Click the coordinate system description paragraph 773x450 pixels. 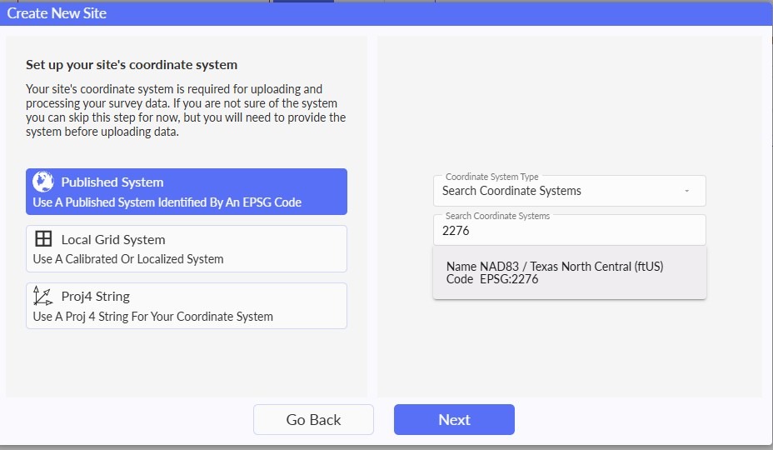(186, 110)
